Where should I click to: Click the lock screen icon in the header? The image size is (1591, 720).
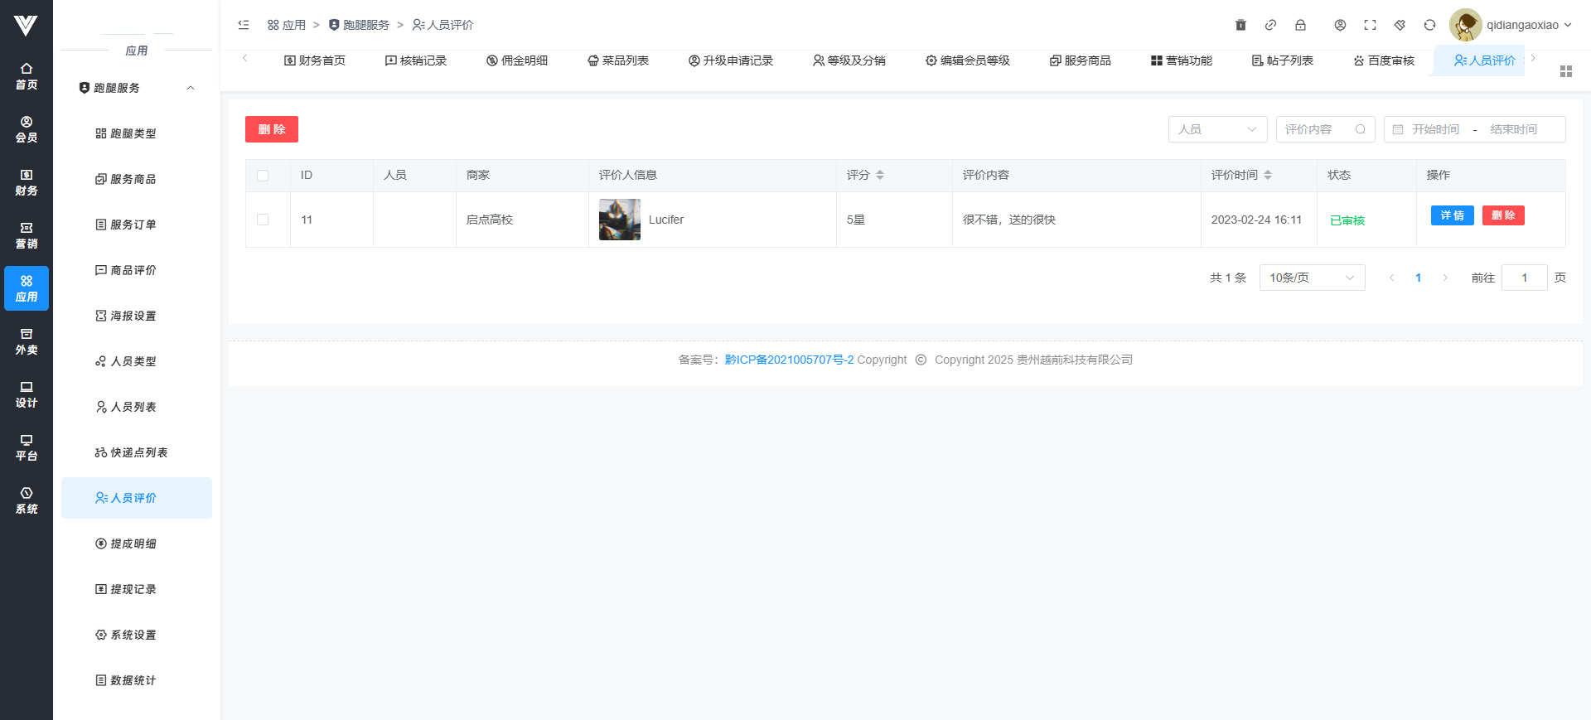pyautogui.click(x=1300, y=25)
